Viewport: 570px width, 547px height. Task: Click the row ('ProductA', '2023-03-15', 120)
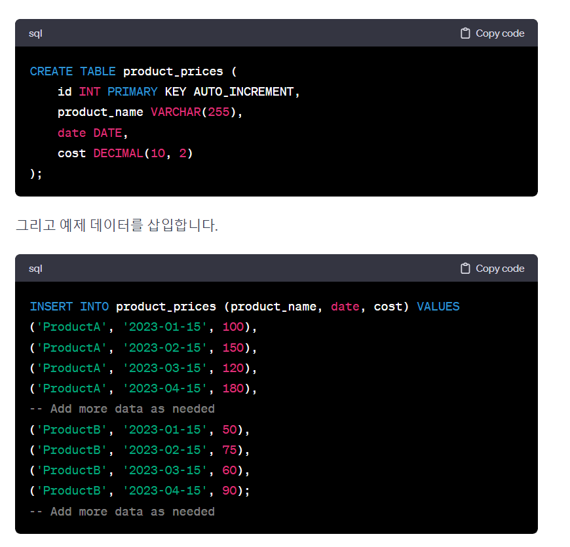click(143, 368)
